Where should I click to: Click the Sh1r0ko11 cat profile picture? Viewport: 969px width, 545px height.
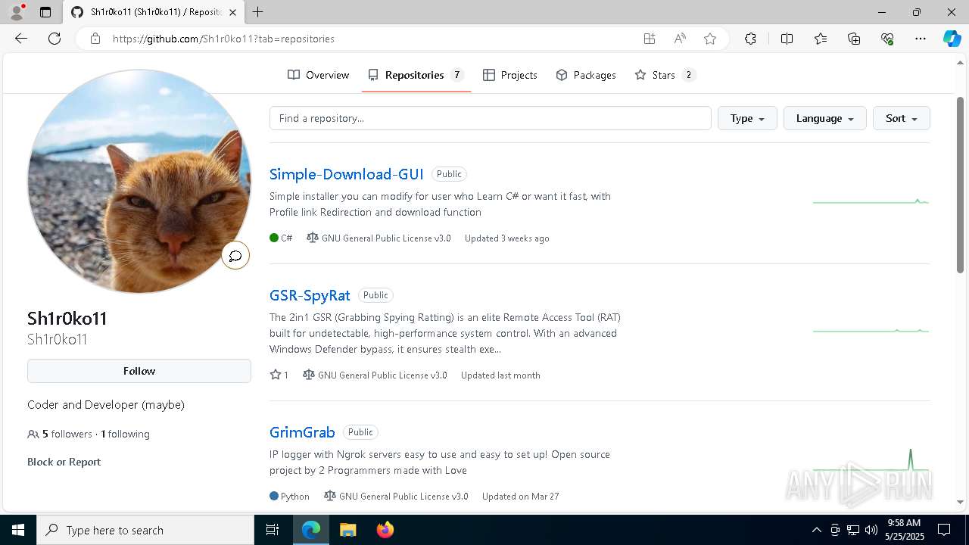[139, 181]
